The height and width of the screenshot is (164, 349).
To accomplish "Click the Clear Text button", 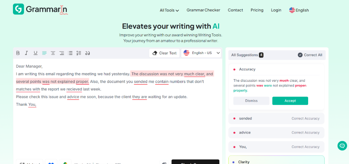I will 164,53.
